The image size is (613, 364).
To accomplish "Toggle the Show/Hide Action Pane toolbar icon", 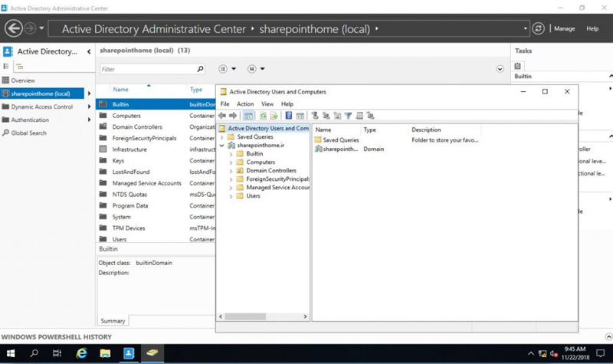I will [x=300, y=116].
